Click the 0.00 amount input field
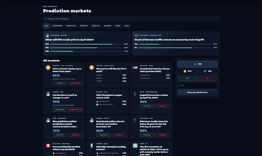Viewport: 262px width, 156px height. [197, 85]
